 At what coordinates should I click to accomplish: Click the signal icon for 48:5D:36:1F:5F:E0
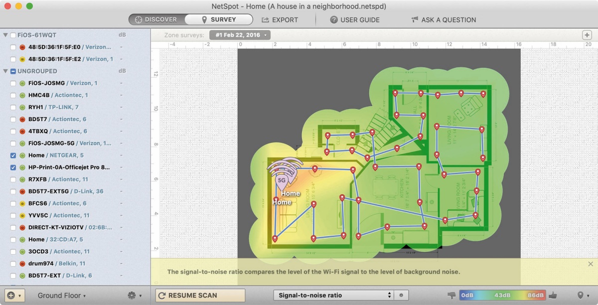22,47
